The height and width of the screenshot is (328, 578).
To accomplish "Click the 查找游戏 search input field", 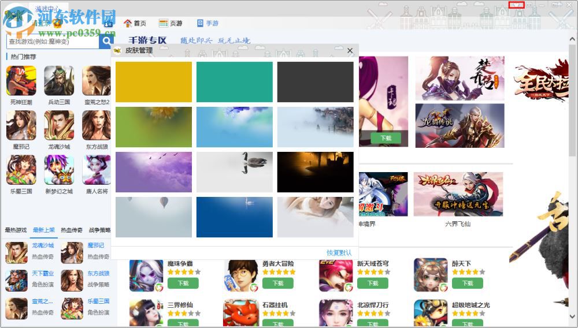I will pyautogui.click(x=53, y=42).
